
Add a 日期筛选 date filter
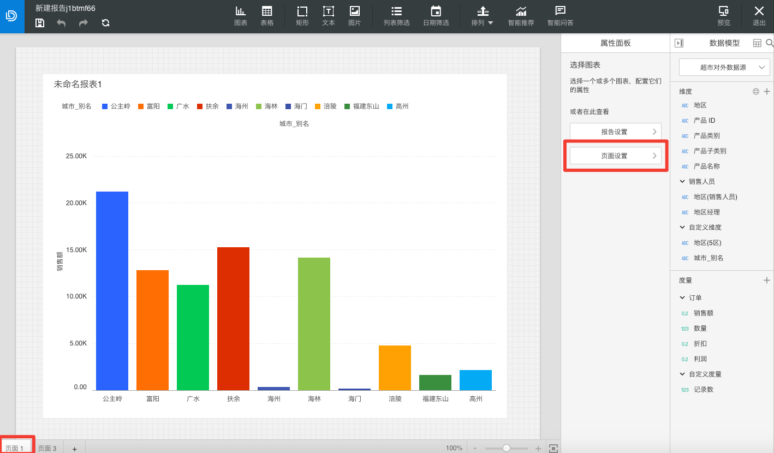click(x=436, y=16)
